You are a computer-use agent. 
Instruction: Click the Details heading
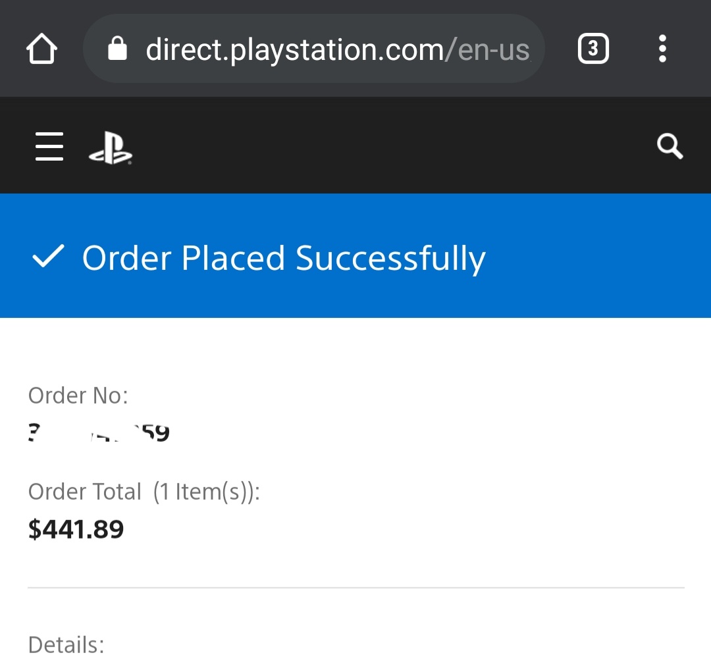[66, 644]
